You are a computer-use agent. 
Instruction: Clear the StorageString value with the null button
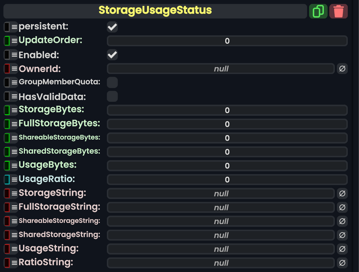point(342,193)
